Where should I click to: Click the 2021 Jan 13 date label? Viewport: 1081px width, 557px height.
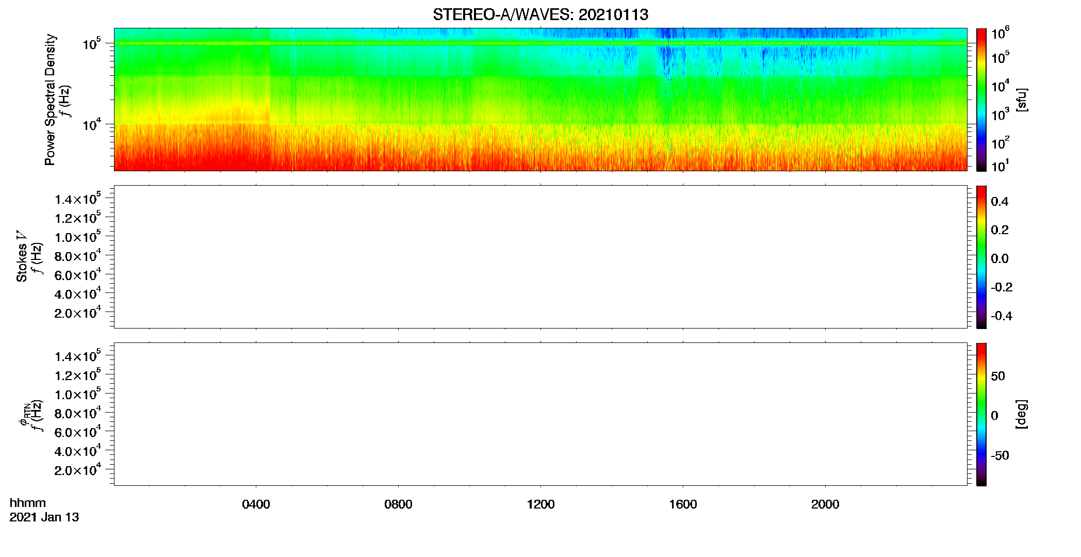(x=44, y=517)
